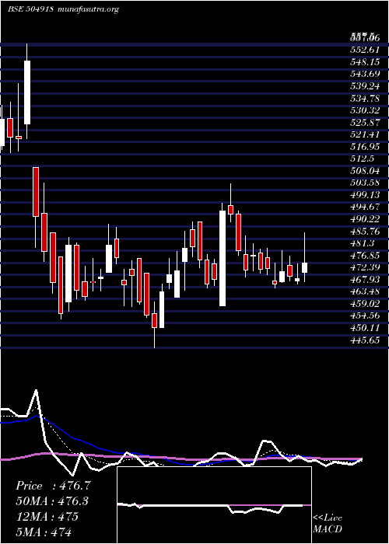The width and height of the screenshot is (389, 544).
Task: Click the 445.65 axis value
Action: pyautogui.click(x=364, y=340)
